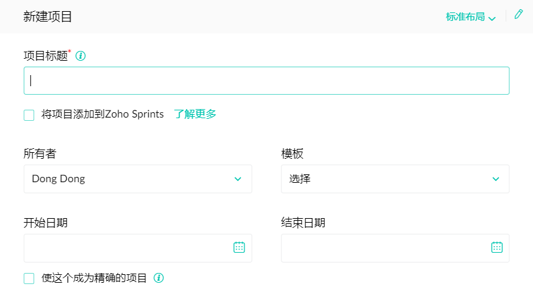Click the chevron arrow in 所有者 field
533x303 pixels.
(x=238, y=179)
